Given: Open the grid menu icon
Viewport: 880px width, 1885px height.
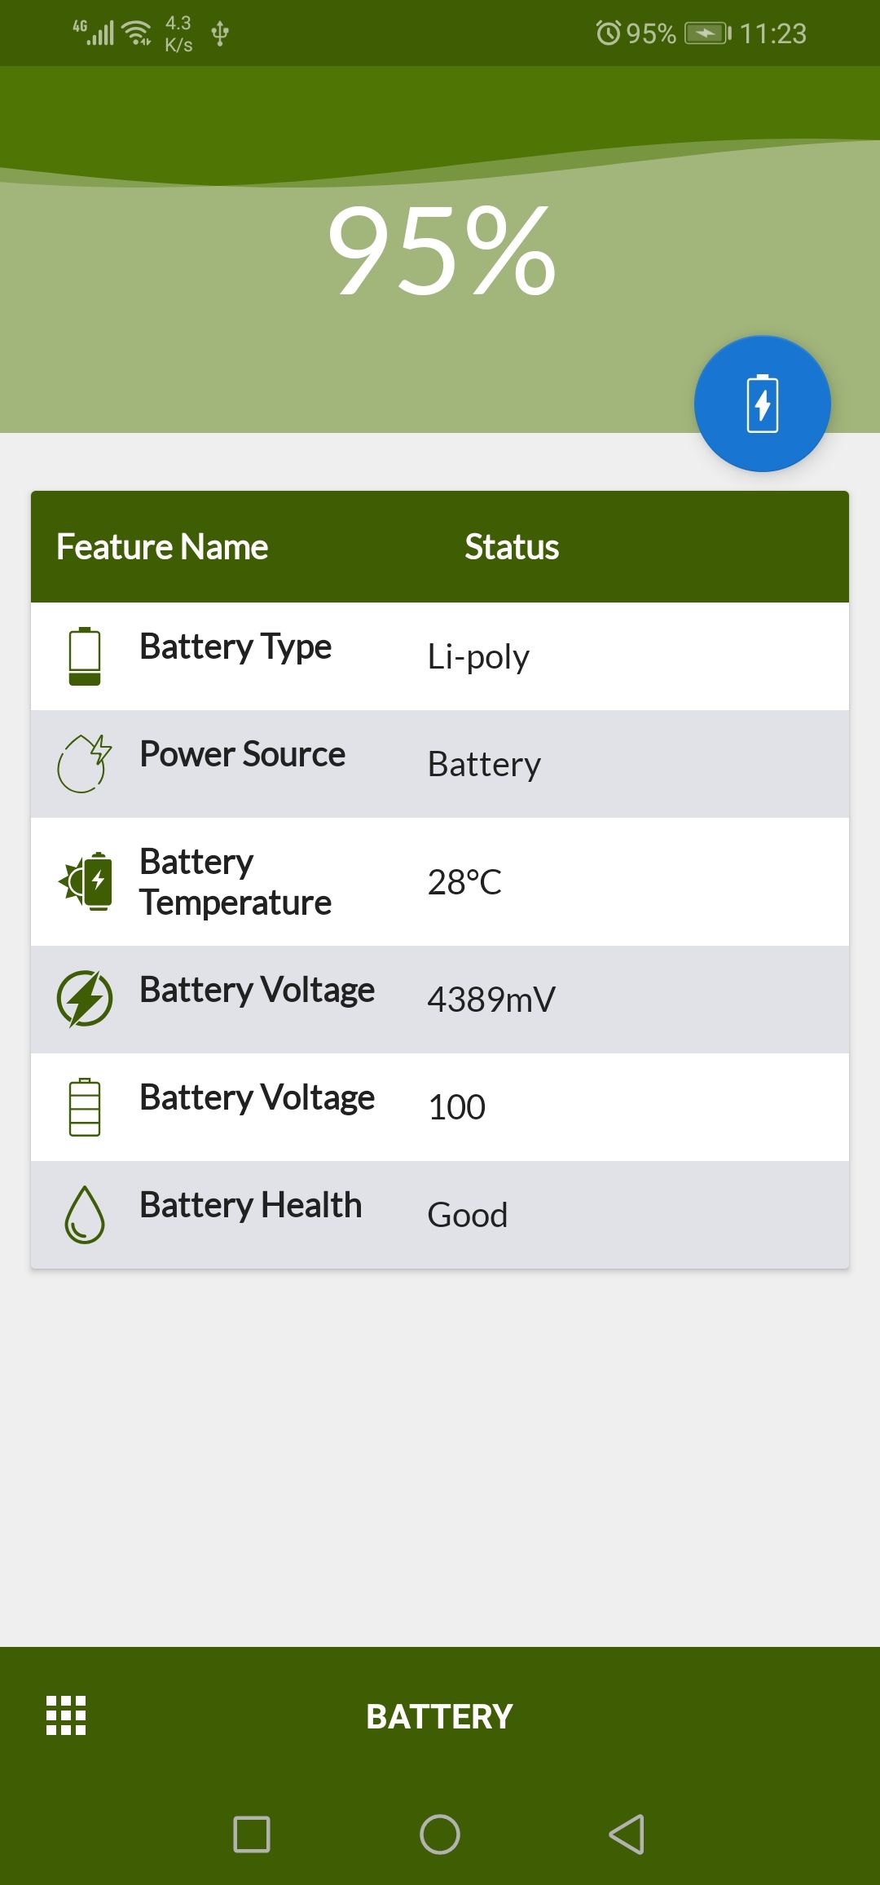Looking at the screenshot, I should (x=66, y=1715).
